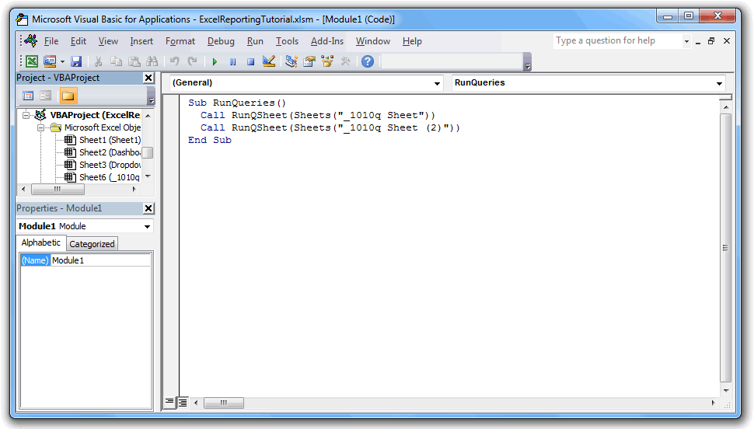
Task: Click the VBA icon beside File menu
Action: point(31,40)
